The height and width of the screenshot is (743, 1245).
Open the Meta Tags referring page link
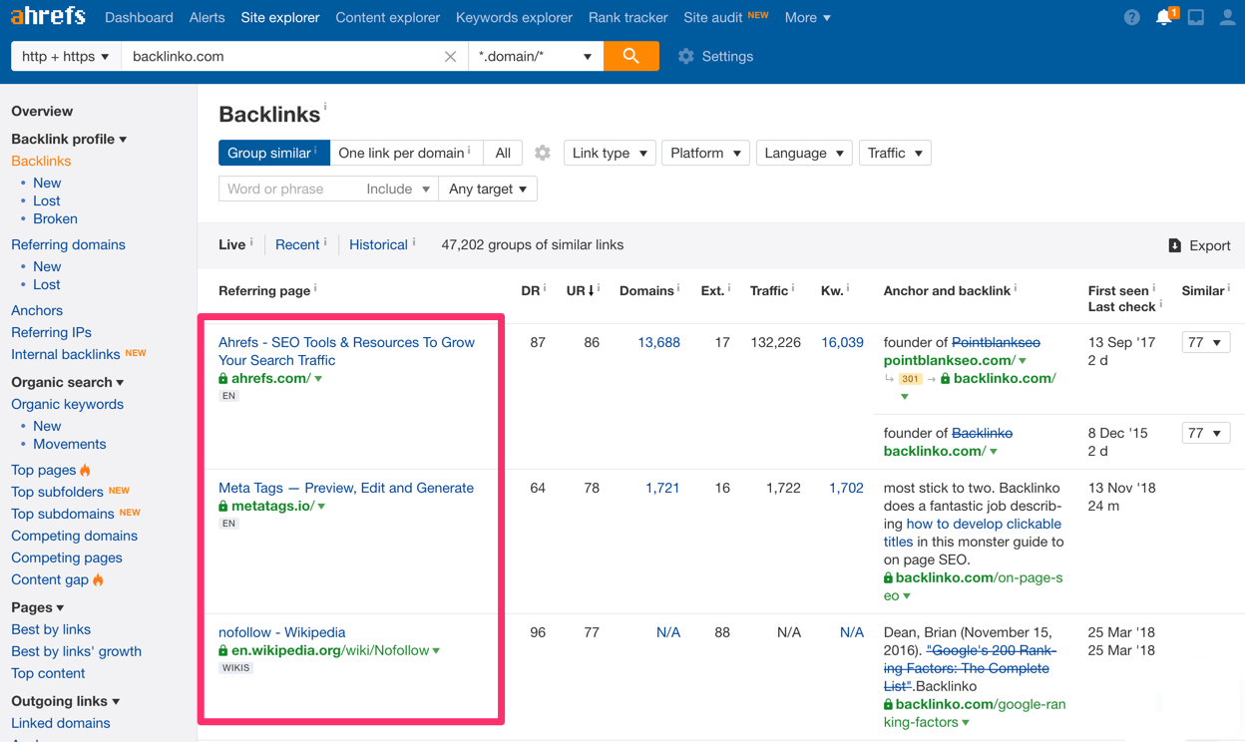pos(346,488)
